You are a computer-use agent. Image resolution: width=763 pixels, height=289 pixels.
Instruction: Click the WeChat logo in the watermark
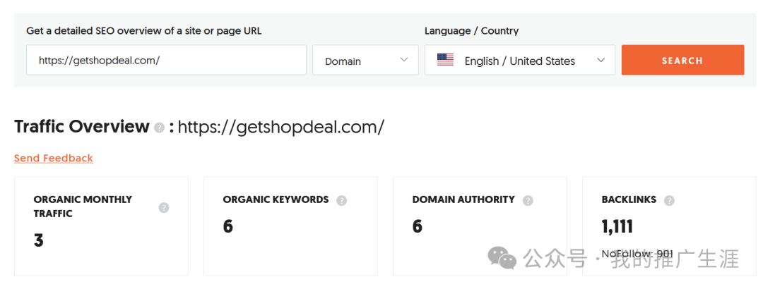(502, 259)
